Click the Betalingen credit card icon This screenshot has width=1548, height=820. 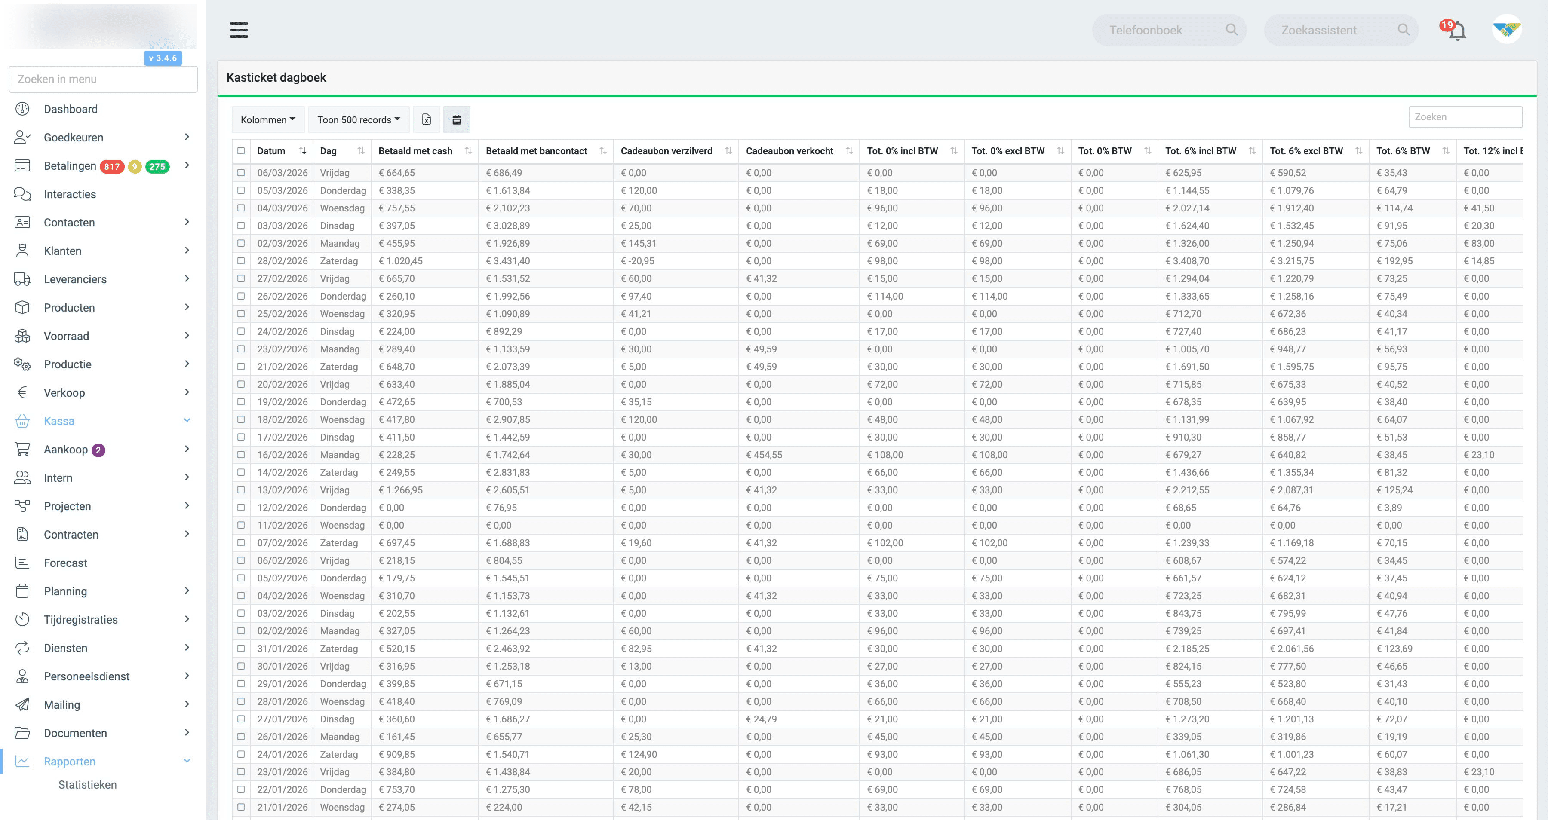tap(22, 165)
